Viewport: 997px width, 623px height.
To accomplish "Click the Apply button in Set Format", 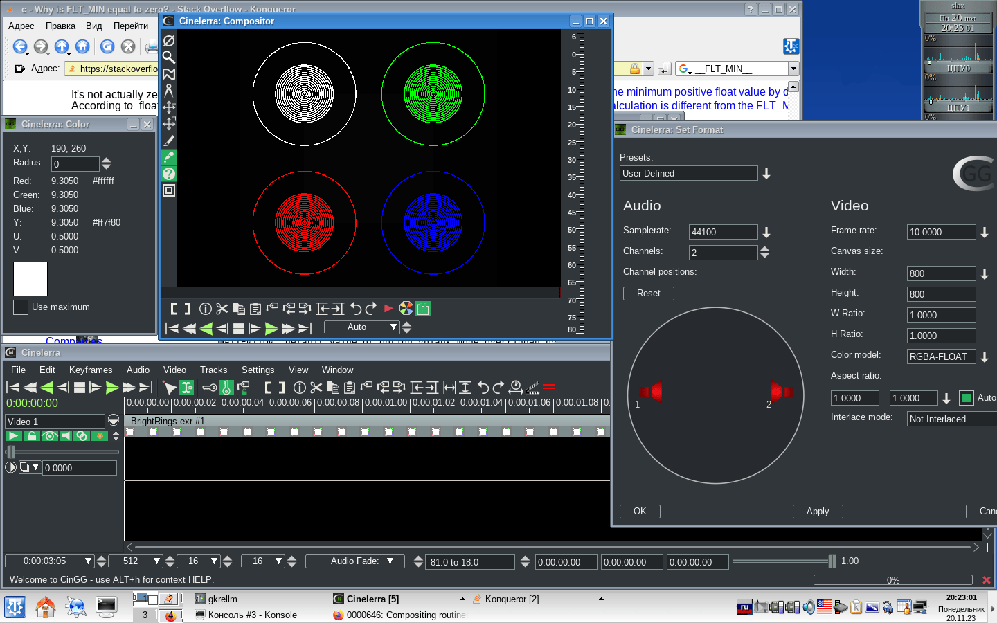I will (817, 512).
